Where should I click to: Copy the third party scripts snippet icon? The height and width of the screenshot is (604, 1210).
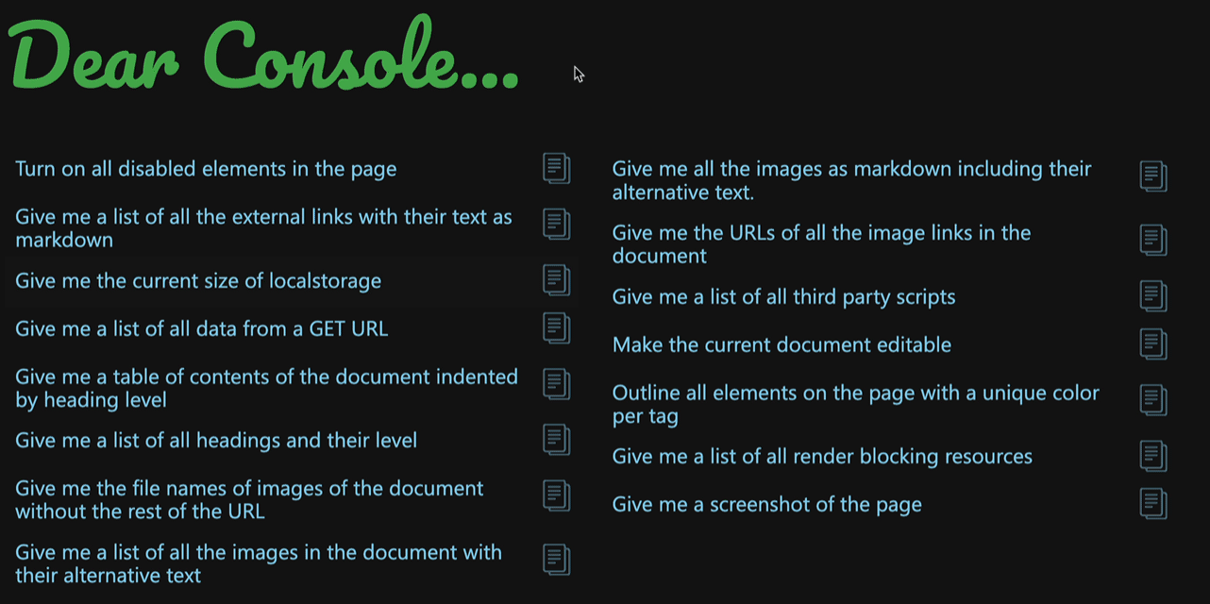(x=1152, y=296)
